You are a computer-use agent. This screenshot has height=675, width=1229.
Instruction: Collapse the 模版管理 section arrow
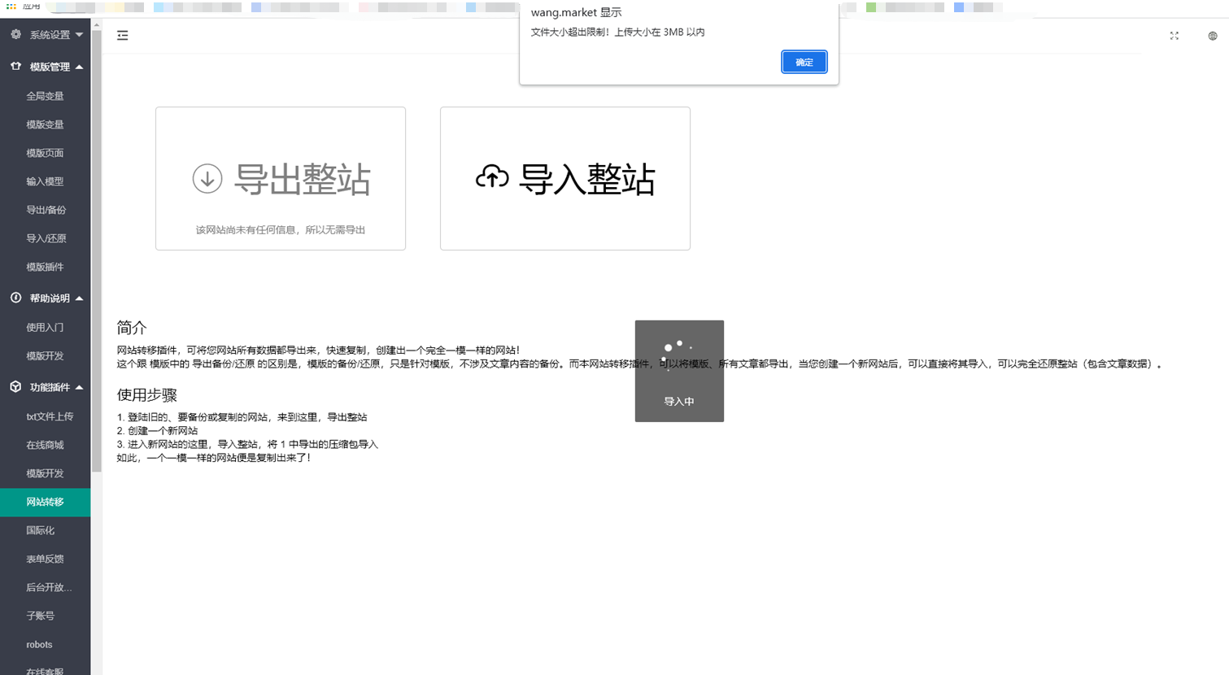[x=79, y=67]
